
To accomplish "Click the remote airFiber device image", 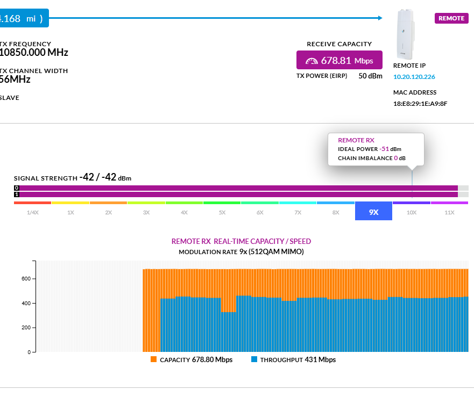I will (x=406, y=34).
